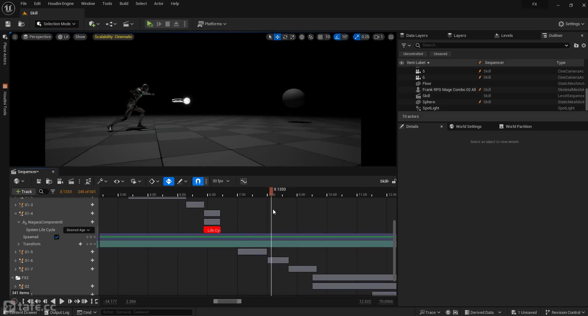
Task: Click the sequencer horizontal range scrollbar
Action: tap(227, 302)
